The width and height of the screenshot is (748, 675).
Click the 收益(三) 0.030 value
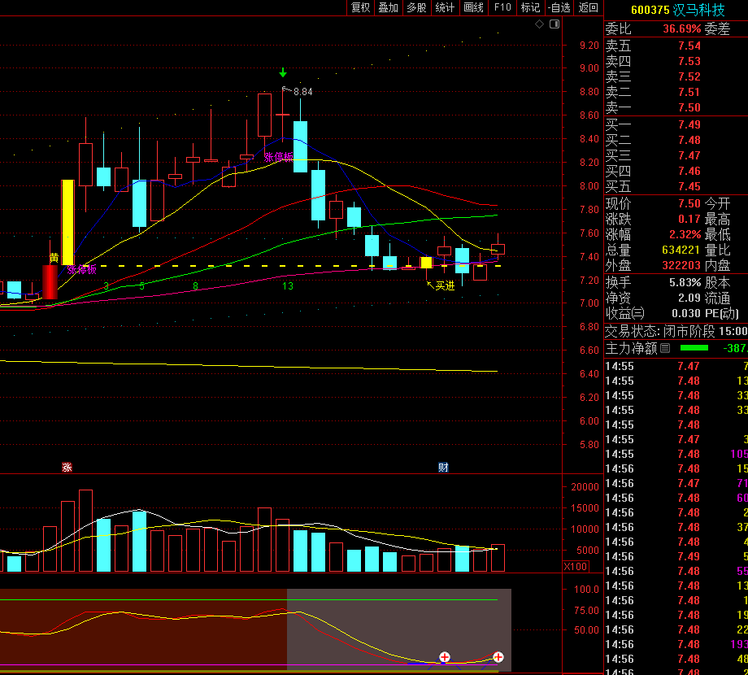686,313
